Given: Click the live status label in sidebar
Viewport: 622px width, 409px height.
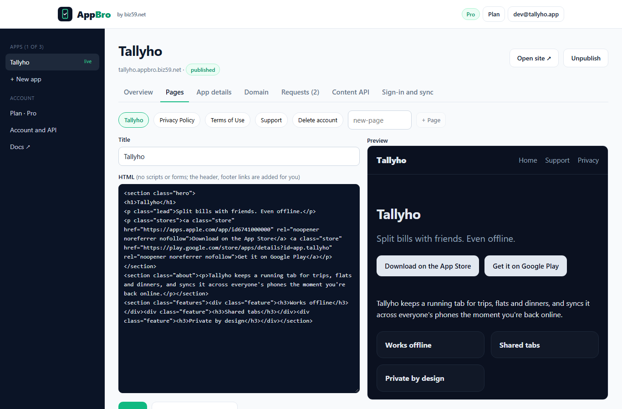Looking at the screenshot, I should pyautogui.click(x=88, y=62).
